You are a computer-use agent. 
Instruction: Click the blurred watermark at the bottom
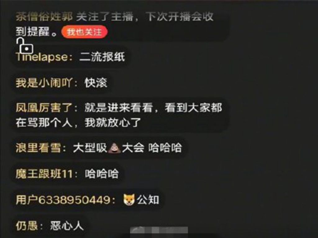[x=159, y=230]
